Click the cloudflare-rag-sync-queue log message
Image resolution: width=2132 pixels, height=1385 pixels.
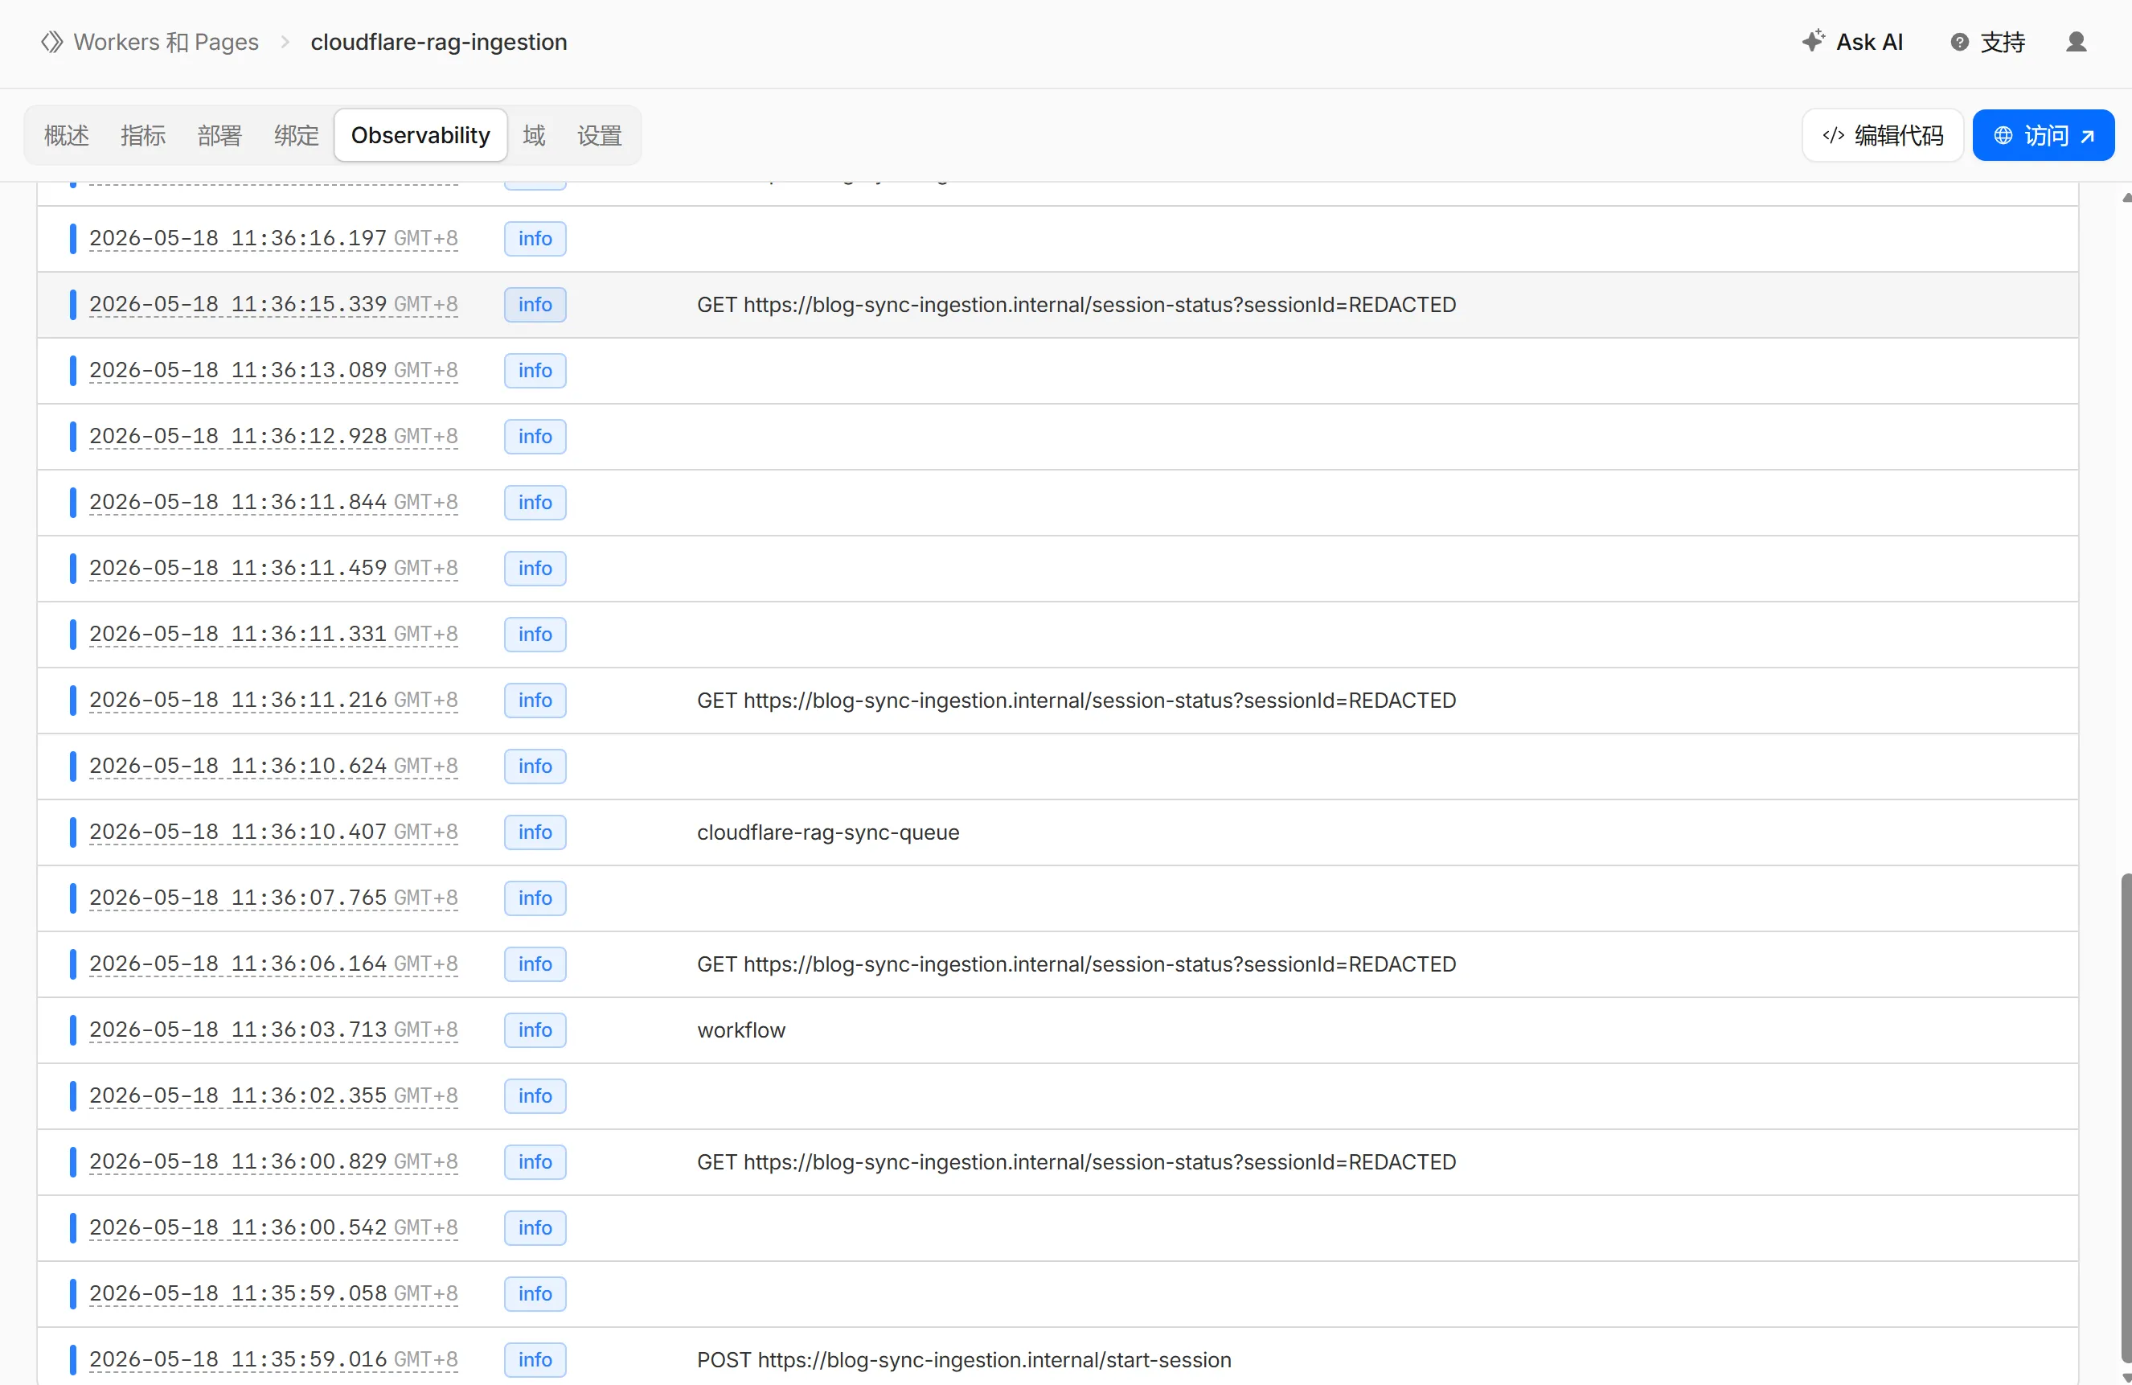(828, 832)
